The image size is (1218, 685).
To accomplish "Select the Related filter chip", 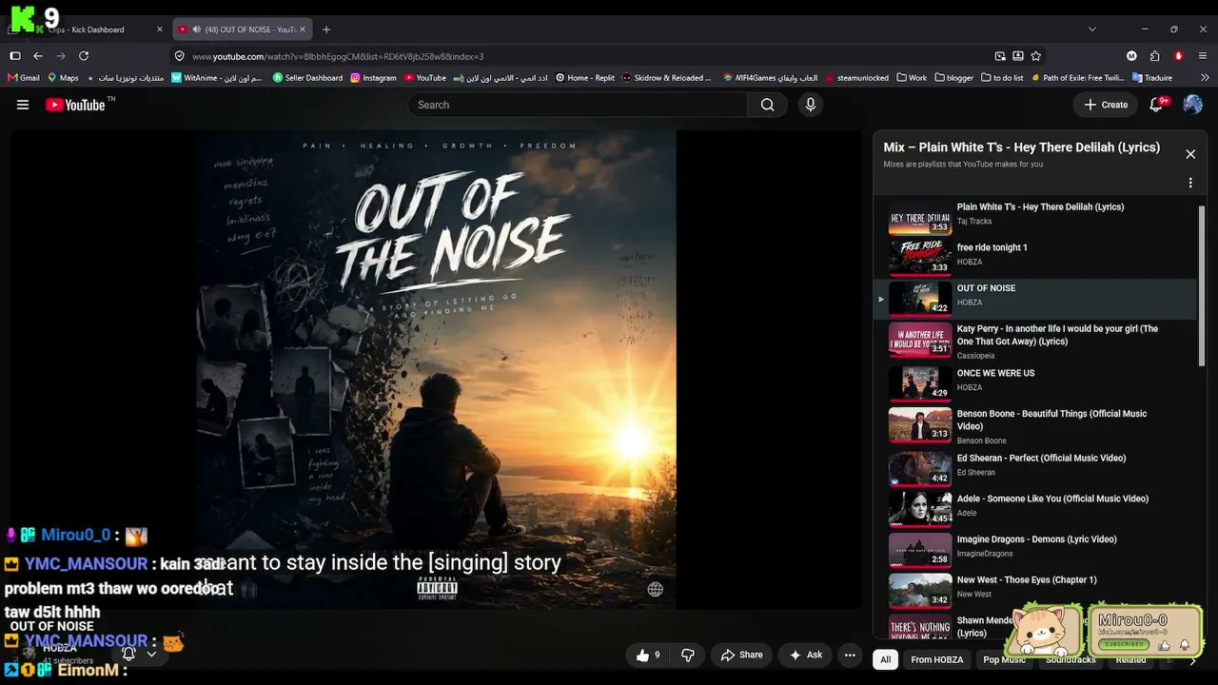I will pyautogui.click(x=1130, y=659).
